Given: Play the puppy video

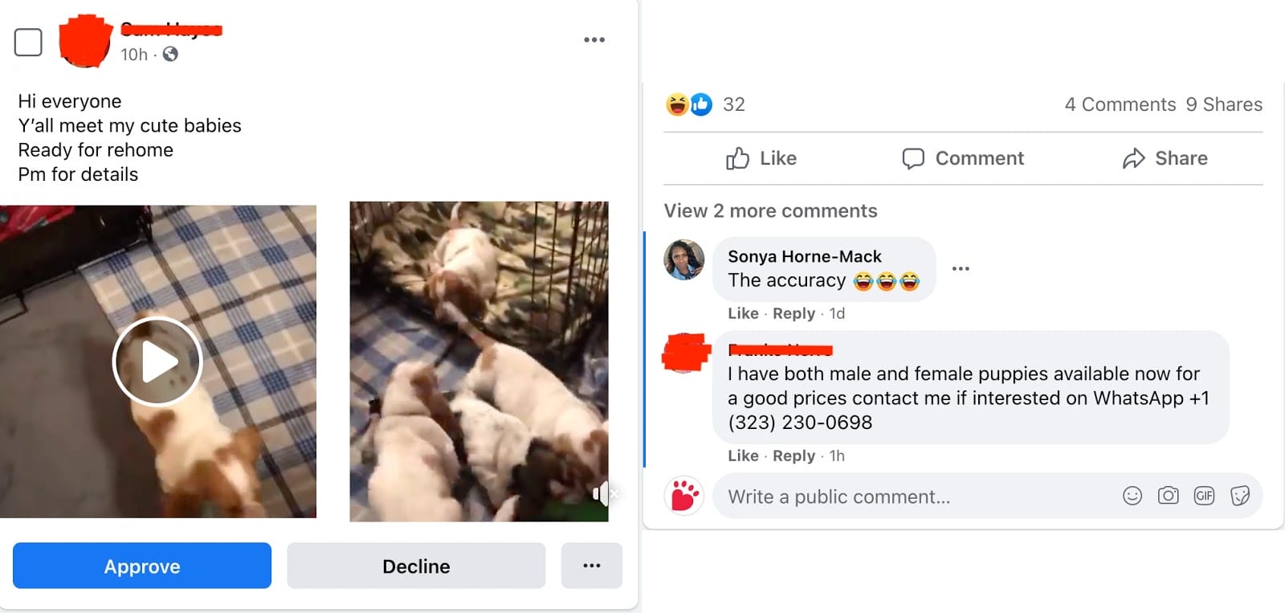Looking at the screenshot, I should (157, 361).
